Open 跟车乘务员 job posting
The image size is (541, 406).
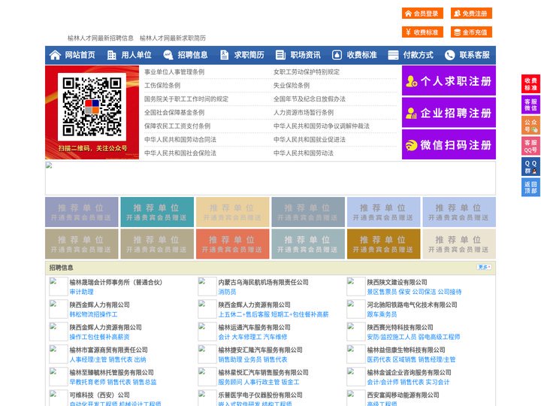[382, 314]
